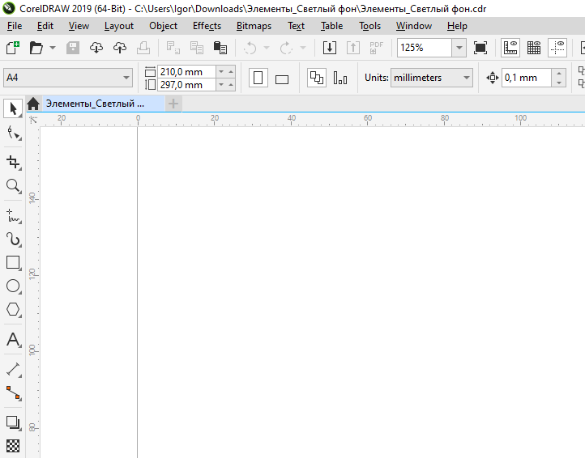Screen dimensions: 585x458
Task: Click nudge distance 0,1 mm field
Action: (x=527, y=78)
